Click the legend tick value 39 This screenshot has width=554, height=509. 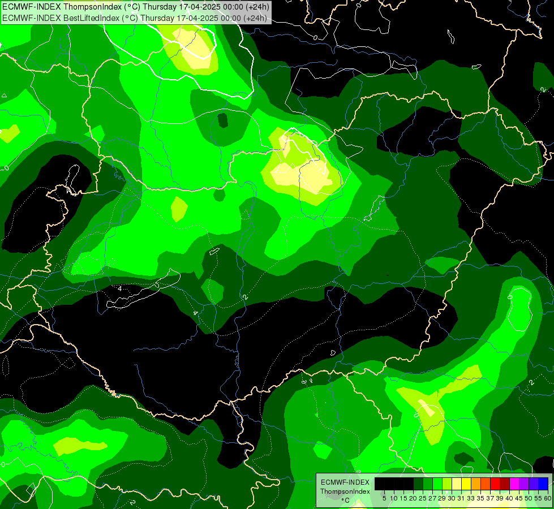pyautogui.click(x=500, y=498)
